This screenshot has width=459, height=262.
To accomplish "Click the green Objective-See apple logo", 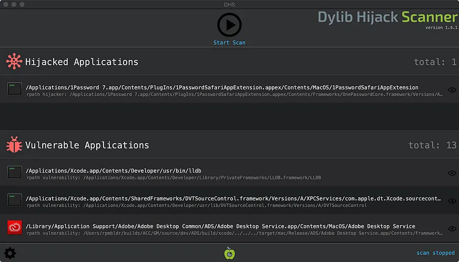I will pyautogui.click(x=229, y=253).
